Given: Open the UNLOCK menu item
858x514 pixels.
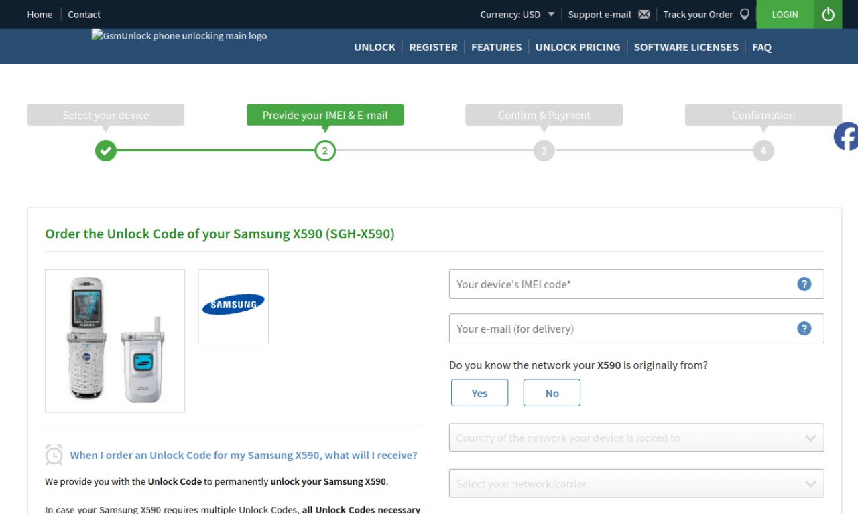Looking at the screenshot, I should [x=375, y=47].
